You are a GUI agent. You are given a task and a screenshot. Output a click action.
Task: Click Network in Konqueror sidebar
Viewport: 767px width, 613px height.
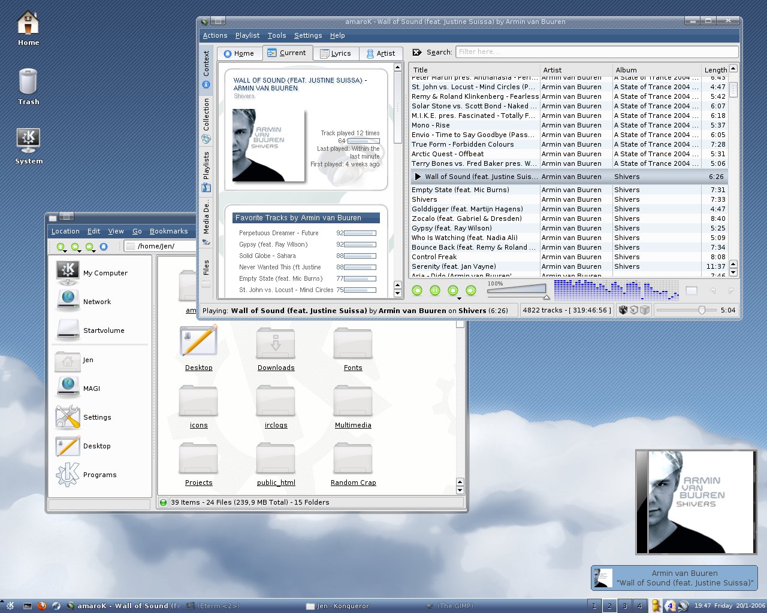tap(83, 302)
